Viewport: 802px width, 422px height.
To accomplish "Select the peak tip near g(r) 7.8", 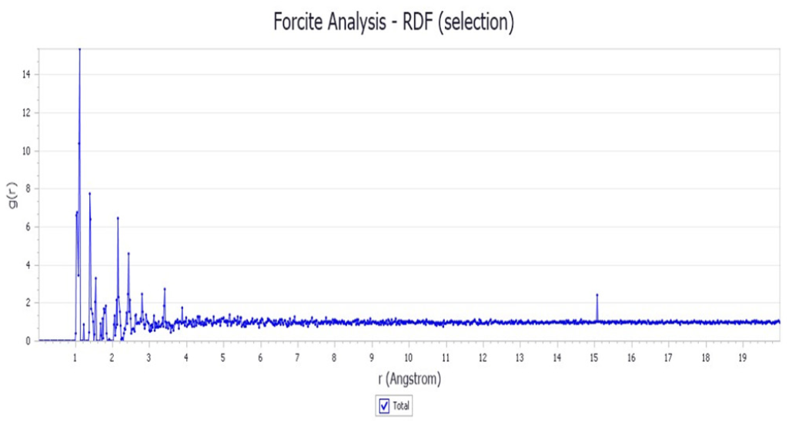I will pos(89,194).
